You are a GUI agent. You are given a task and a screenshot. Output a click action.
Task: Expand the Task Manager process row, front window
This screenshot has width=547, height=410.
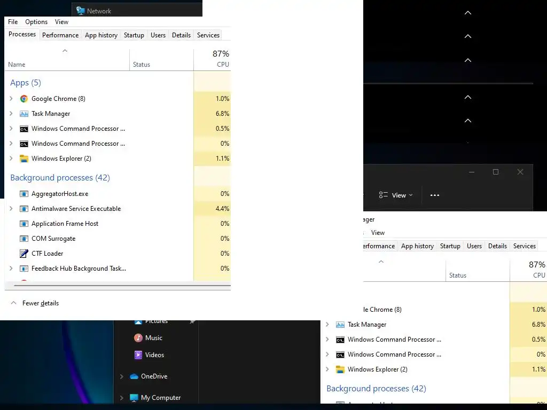(11, 114)
